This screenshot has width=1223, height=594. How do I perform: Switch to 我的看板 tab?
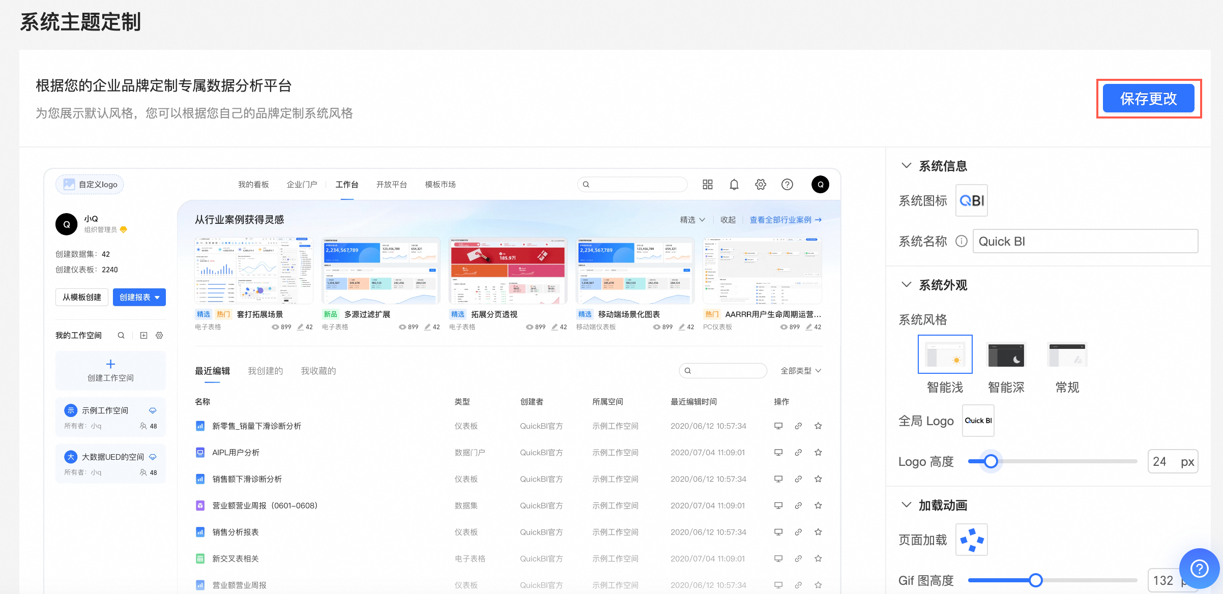coord(253,185)
